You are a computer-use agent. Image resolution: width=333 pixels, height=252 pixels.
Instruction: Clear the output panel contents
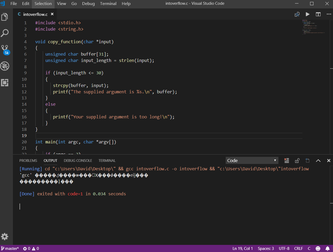[x=287, y=161]
